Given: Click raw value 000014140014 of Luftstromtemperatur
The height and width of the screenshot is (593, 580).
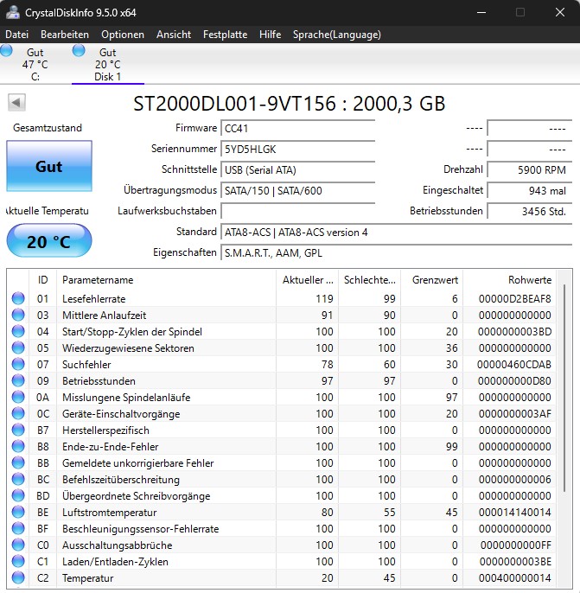Looking at the screenshot, I should [x=514, y=512].
